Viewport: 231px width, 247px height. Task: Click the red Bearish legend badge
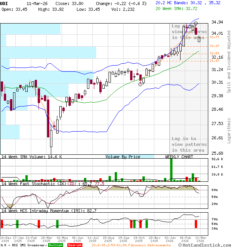point(74,245)
